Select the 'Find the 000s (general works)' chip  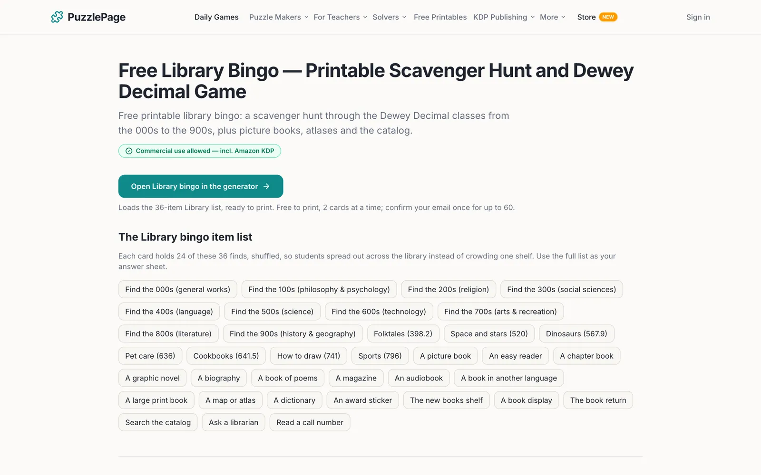(177, 289)
